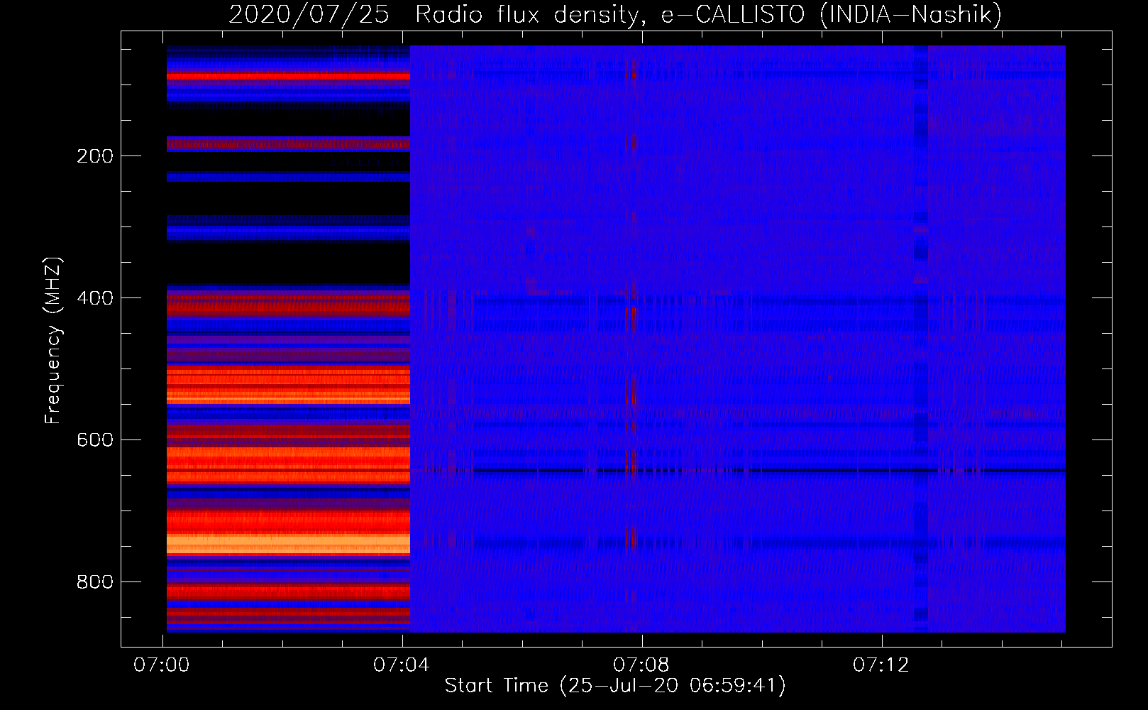Click the 07:00 time tick label

click(162, 665)
